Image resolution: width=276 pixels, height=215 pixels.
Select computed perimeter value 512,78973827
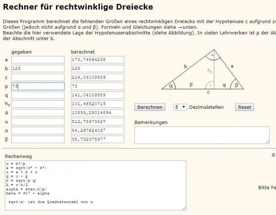pos(97,122)
